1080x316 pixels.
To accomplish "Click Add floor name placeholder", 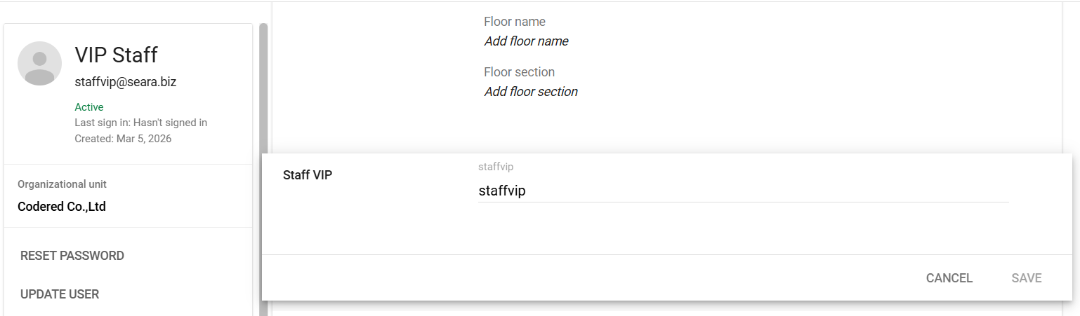I will click(526, 41).
